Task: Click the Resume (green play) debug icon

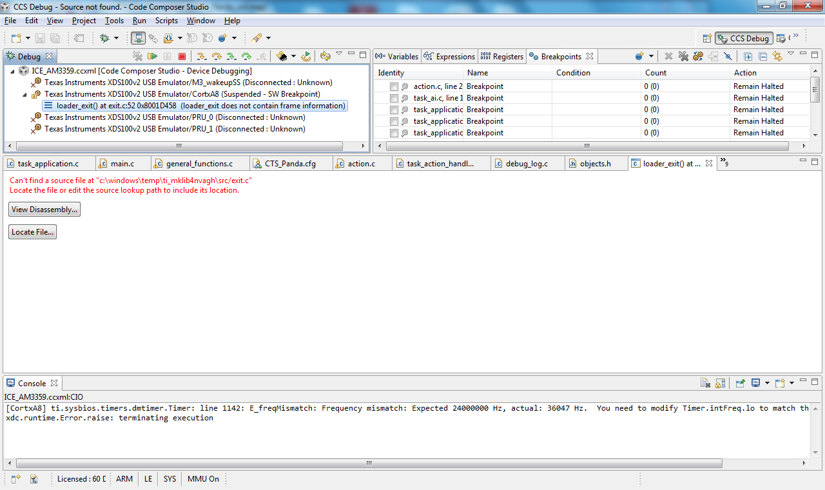Action: (153, 57)
